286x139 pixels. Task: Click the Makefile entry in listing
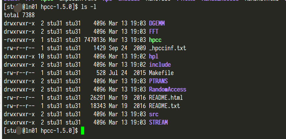coord(161,73)
